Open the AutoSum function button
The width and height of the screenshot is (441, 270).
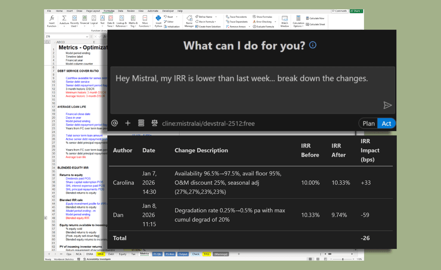[64, 21]
